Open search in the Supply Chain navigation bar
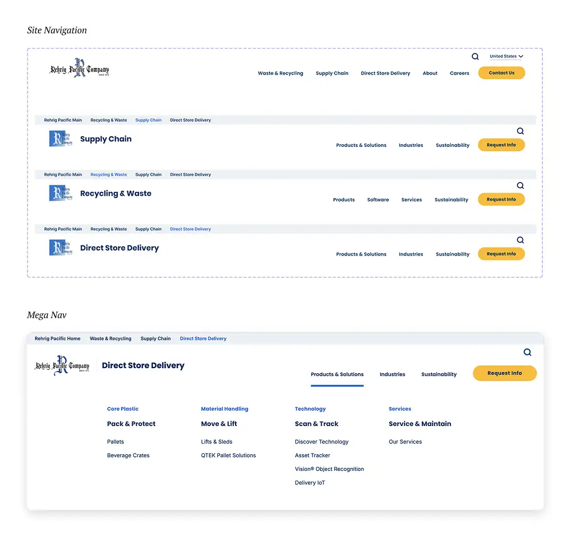This screenshot has width=570, height=534. click(x=521, y=131)
